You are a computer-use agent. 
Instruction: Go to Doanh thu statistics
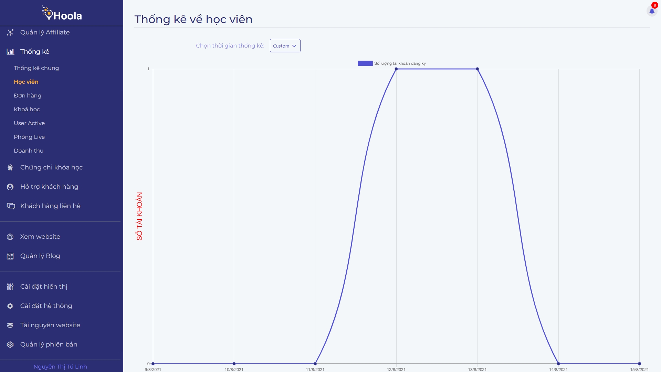pyautogui.click(x=29, y=151)
